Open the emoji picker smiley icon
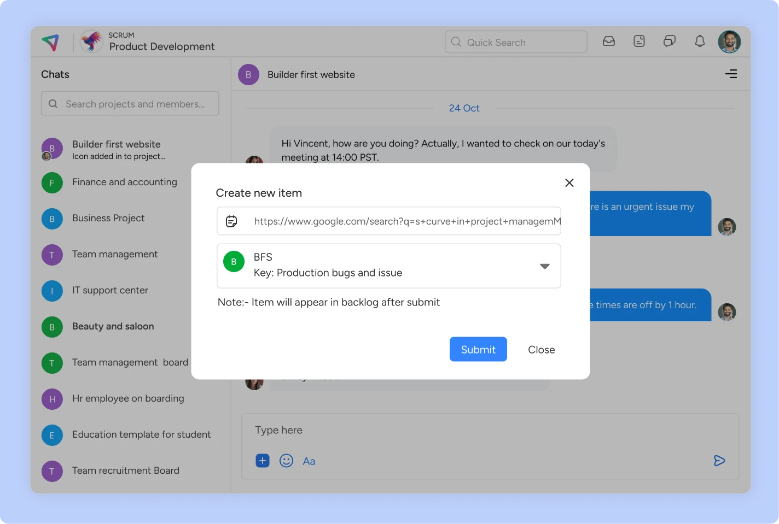 [x=286, y=461]
